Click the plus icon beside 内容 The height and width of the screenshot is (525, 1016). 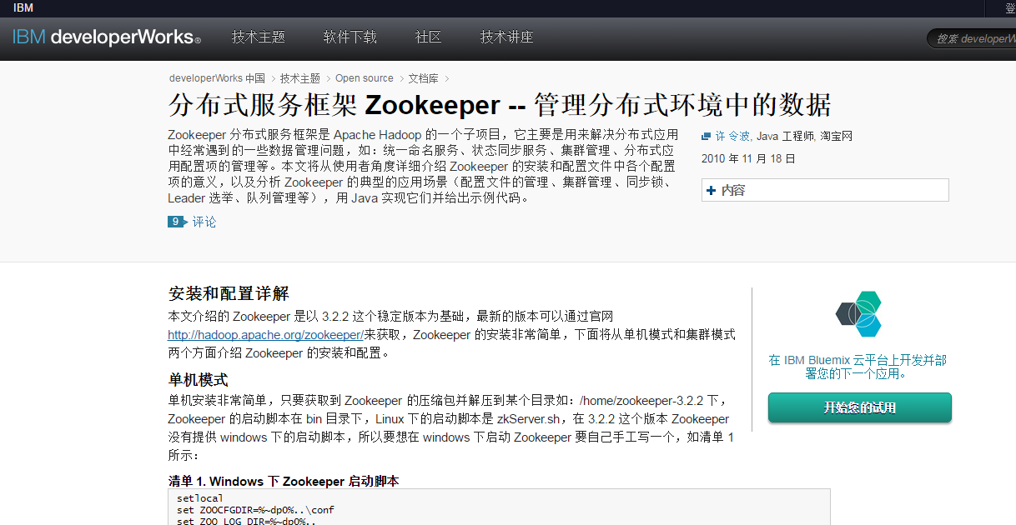coord(711,190)
